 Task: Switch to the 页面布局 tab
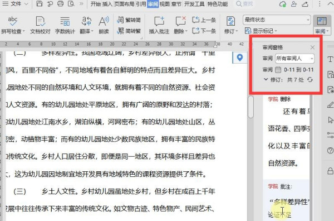124,4
